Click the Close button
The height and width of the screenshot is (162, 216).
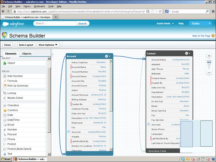7,45
